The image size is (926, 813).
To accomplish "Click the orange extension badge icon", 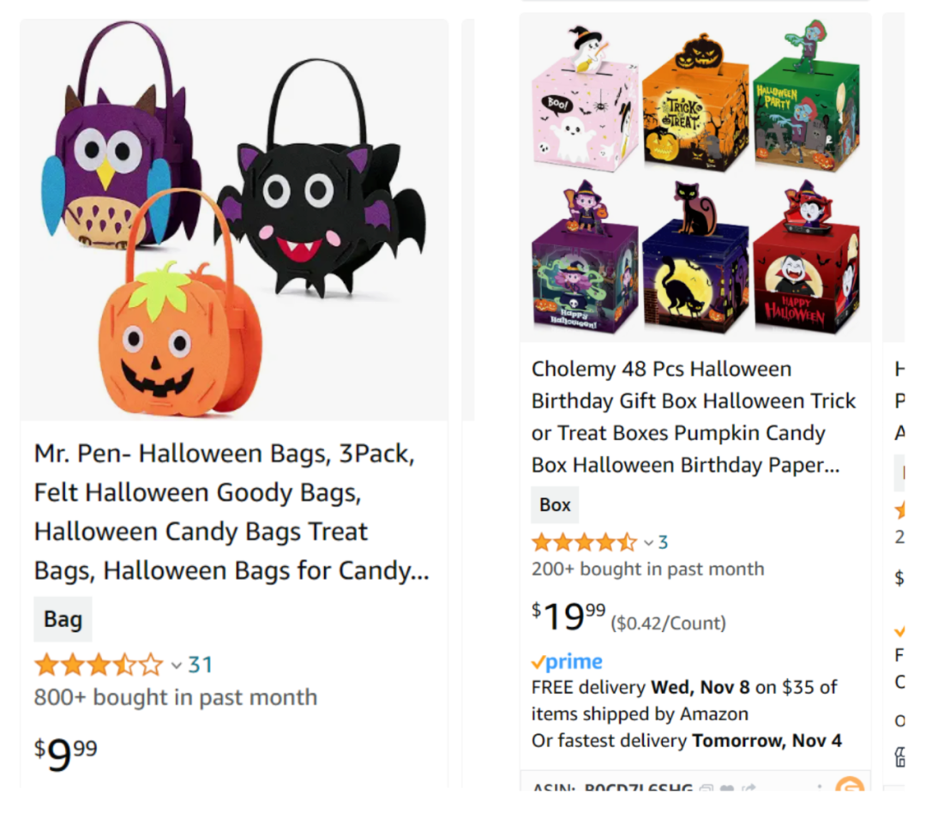I will click(850, 785).
